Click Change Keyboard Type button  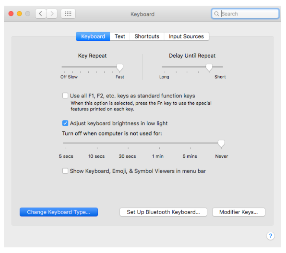[59, 212]
